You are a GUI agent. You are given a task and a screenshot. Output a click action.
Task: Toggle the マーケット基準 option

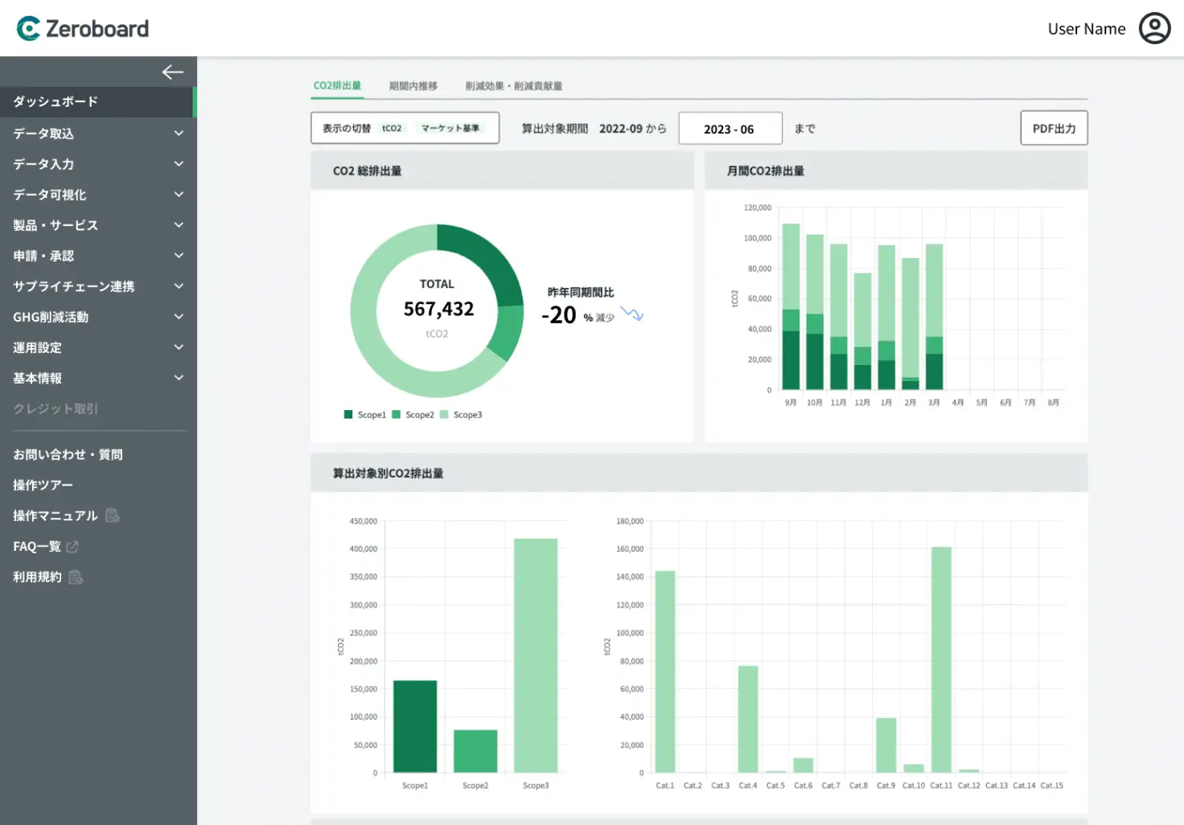pos(450,129)
